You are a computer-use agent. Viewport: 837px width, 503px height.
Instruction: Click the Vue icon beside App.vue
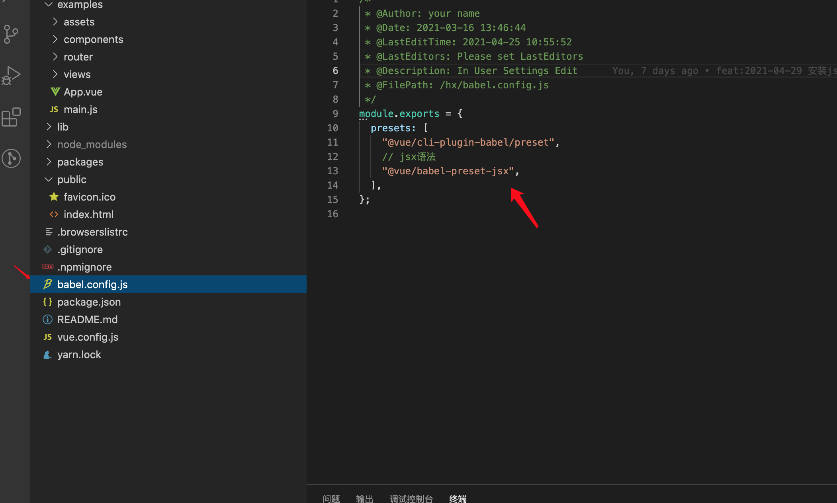click(55, 92)
